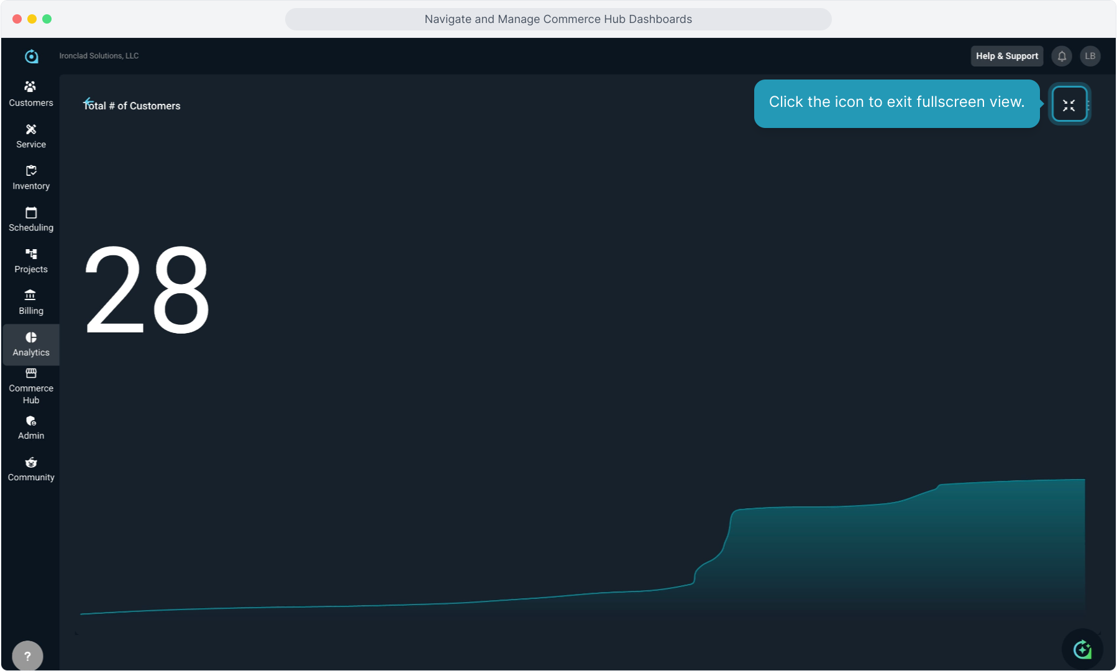
Task: Click the customer growth area chart
Action: [x=870, y=559]
